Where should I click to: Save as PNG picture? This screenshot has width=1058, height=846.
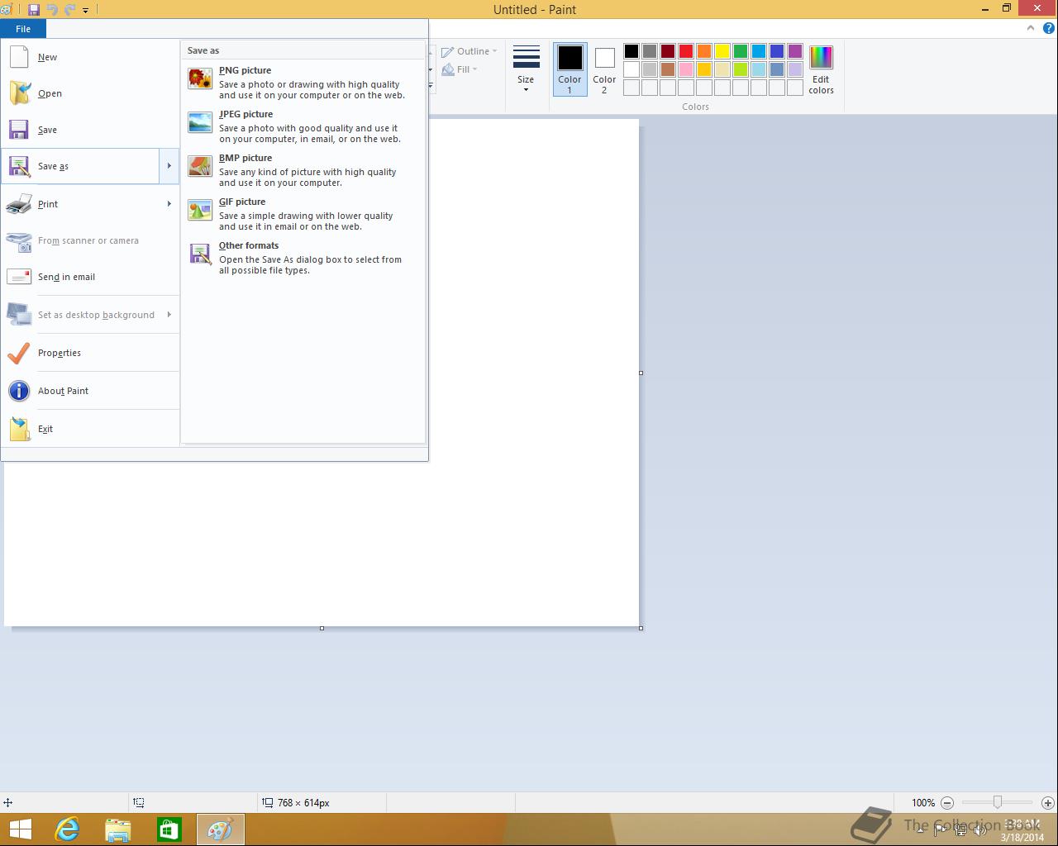(x=303, y=83)
